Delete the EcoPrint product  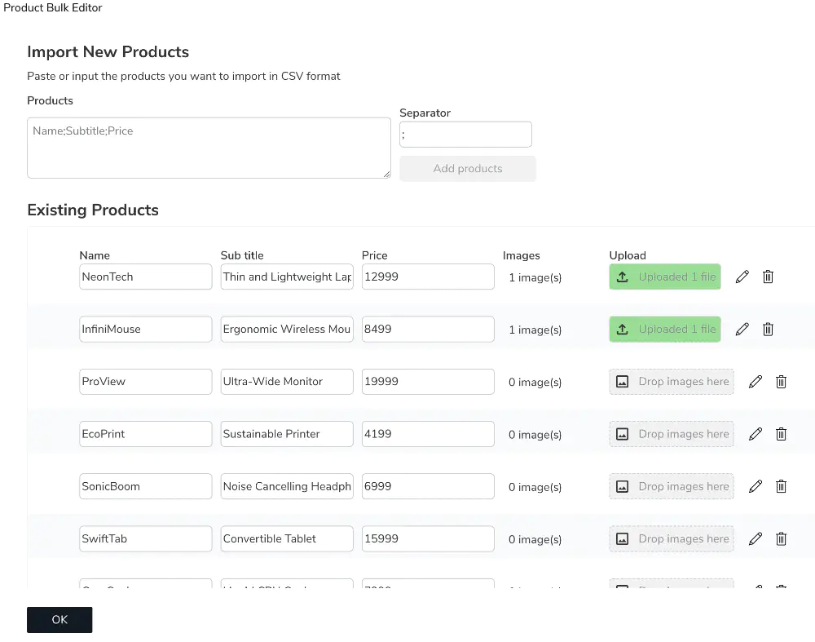pos(781,433)
